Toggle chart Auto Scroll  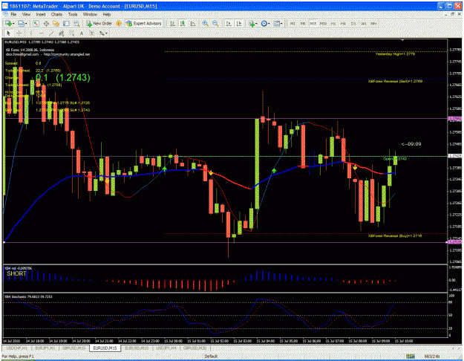pyautogui.click(x=229, y=23)
